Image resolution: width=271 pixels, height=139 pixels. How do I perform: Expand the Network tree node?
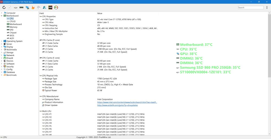[x=2, y=55]
